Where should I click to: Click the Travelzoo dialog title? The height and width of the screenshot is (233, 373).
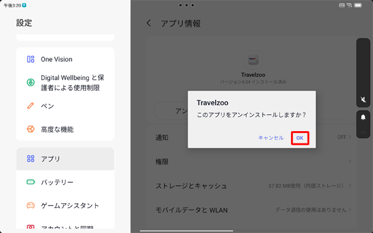[x=213, y=103]
